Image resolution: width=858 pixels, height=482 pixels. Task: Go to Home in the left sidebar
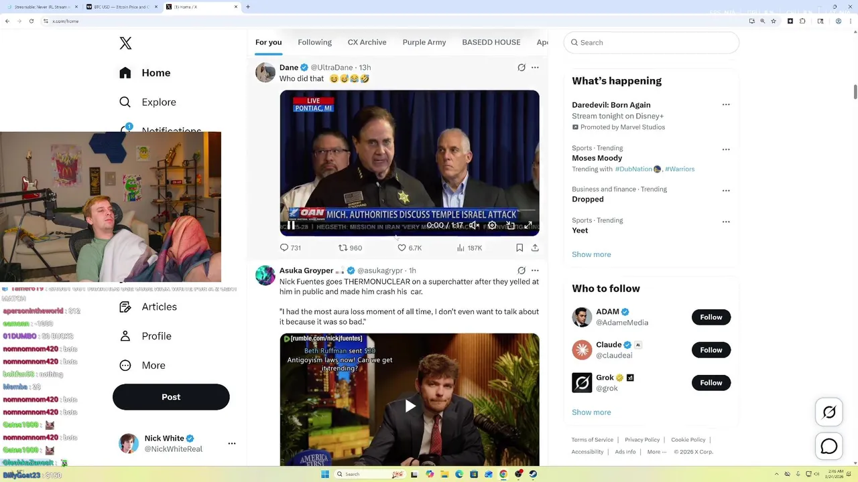pyautogui.click(x=145, y=73)
